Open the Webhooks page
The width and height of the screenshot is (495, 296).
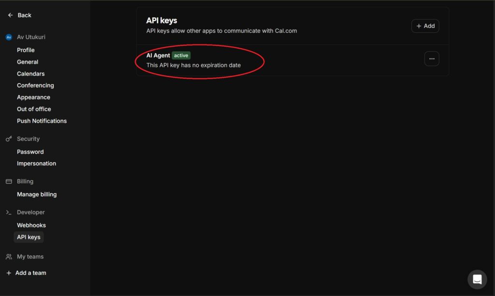tap(31, 226)
